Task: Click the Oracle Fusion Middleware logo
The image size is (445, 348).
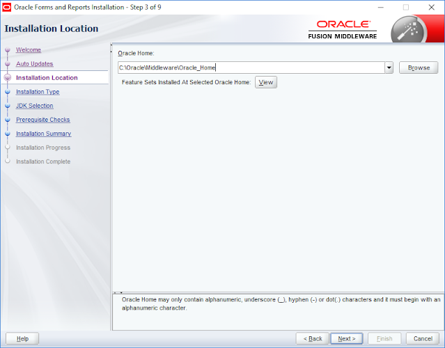Action: [x=343, y=29]
